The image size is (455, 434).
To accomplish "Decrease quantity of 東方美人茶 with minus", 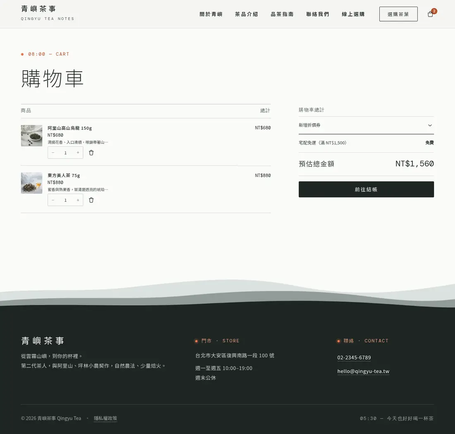I will point(53,200).
